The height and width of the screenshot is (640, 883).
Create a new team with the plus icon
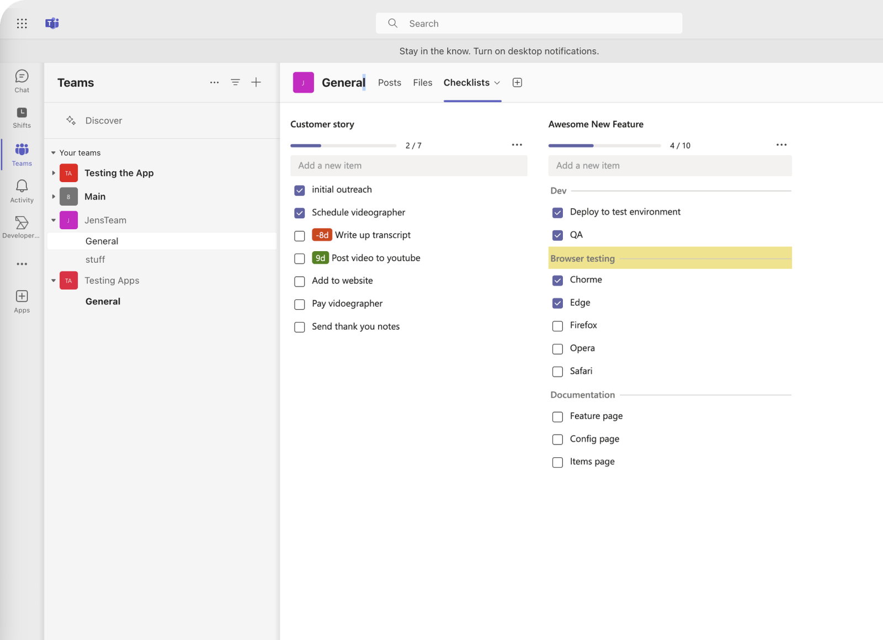tap(256, 82)
